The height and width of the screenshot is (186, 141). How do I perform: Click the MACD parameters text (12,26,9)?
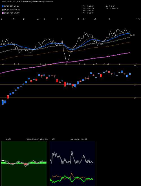pos(37,139)
